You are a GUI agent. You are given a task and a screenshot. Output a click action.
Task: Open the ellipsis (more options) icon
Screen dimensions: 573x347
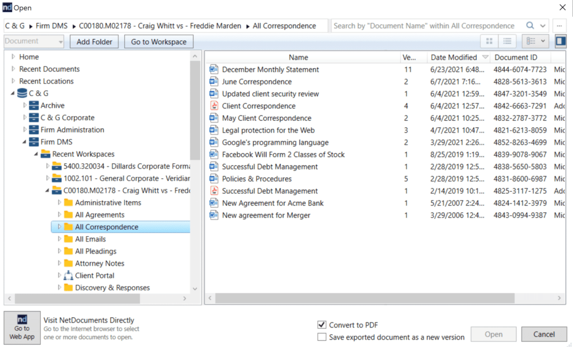(x=559, y=26)
